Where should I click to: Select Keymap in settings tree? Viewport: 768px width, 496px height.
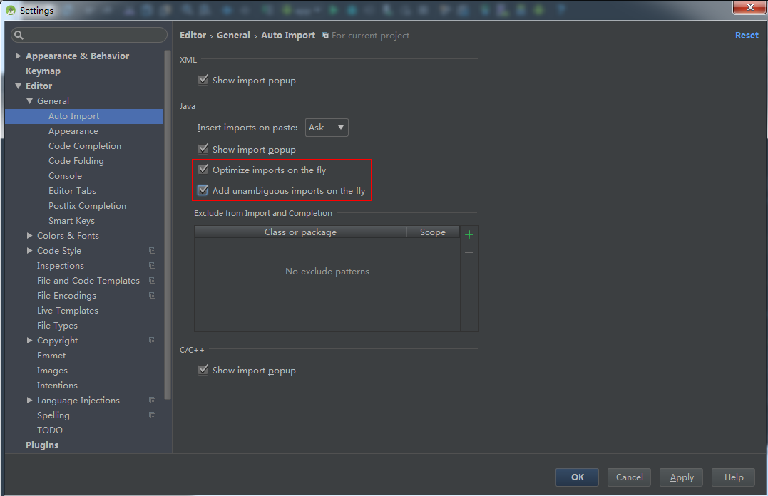pyautogui.click(x=43, y=71)
